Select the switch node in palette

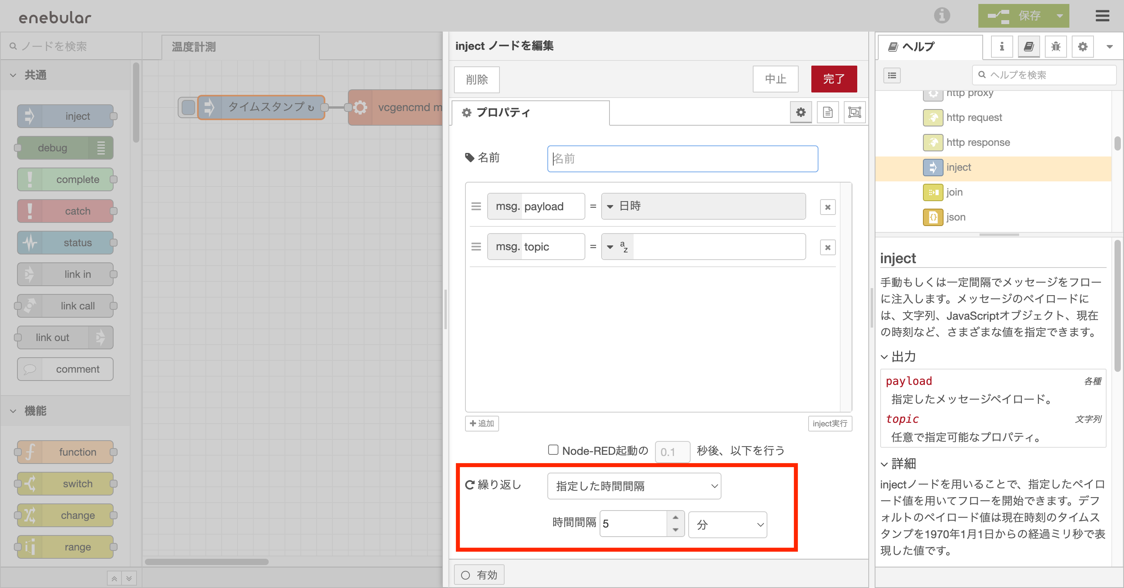pyautogui.click(x=65, y=484)
